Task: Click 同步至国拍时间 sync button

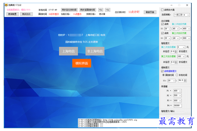Action: [88, 10]
